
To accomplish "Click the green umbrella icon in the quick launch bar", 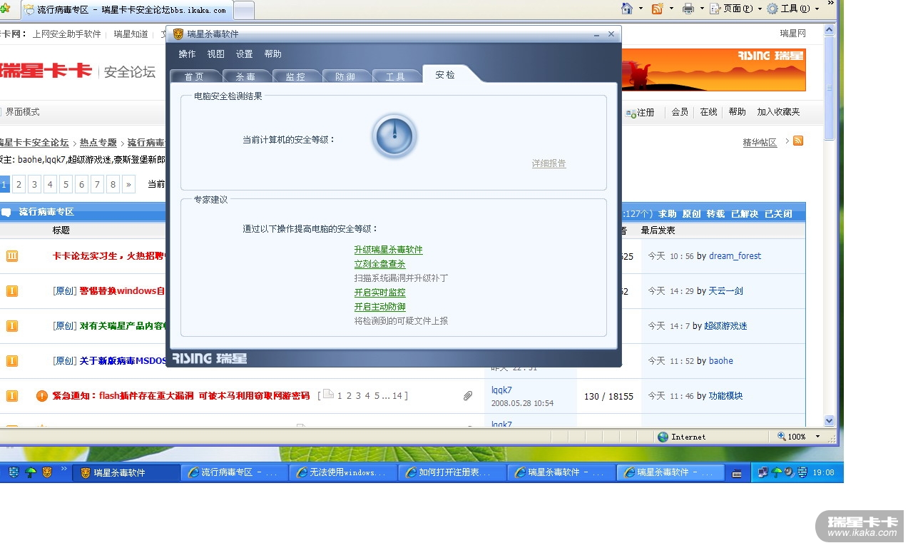I will [31, 472].
